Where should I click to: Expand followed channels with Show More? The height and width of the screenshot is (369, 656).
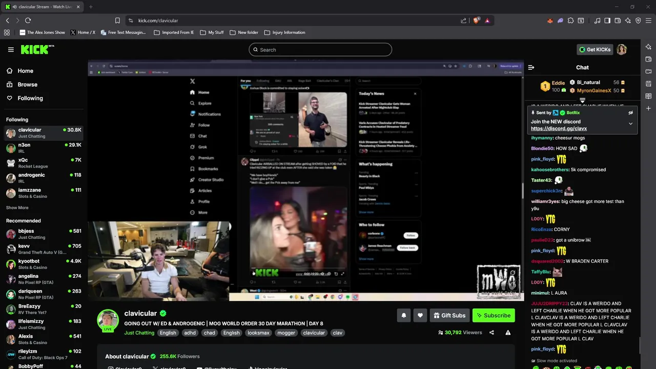click(x=17, y=208)
